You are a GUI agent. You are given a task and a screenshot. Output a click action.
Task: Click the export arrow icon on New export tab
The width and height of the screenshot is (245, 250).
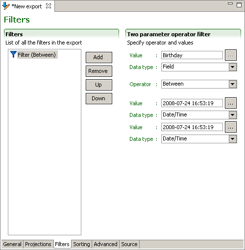(6, 6)
